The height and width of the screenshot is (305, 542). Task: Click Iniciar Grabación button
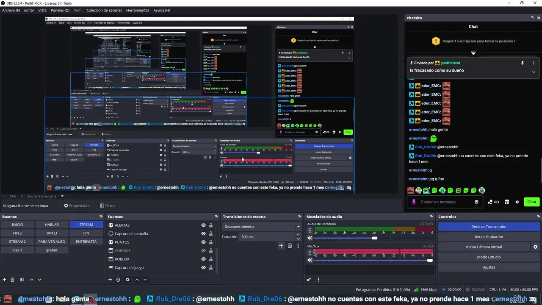click(489, 237)
